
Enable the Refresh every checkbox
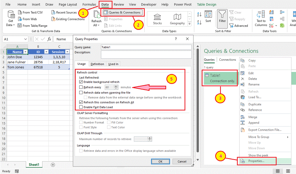click(x=81, y=87)
